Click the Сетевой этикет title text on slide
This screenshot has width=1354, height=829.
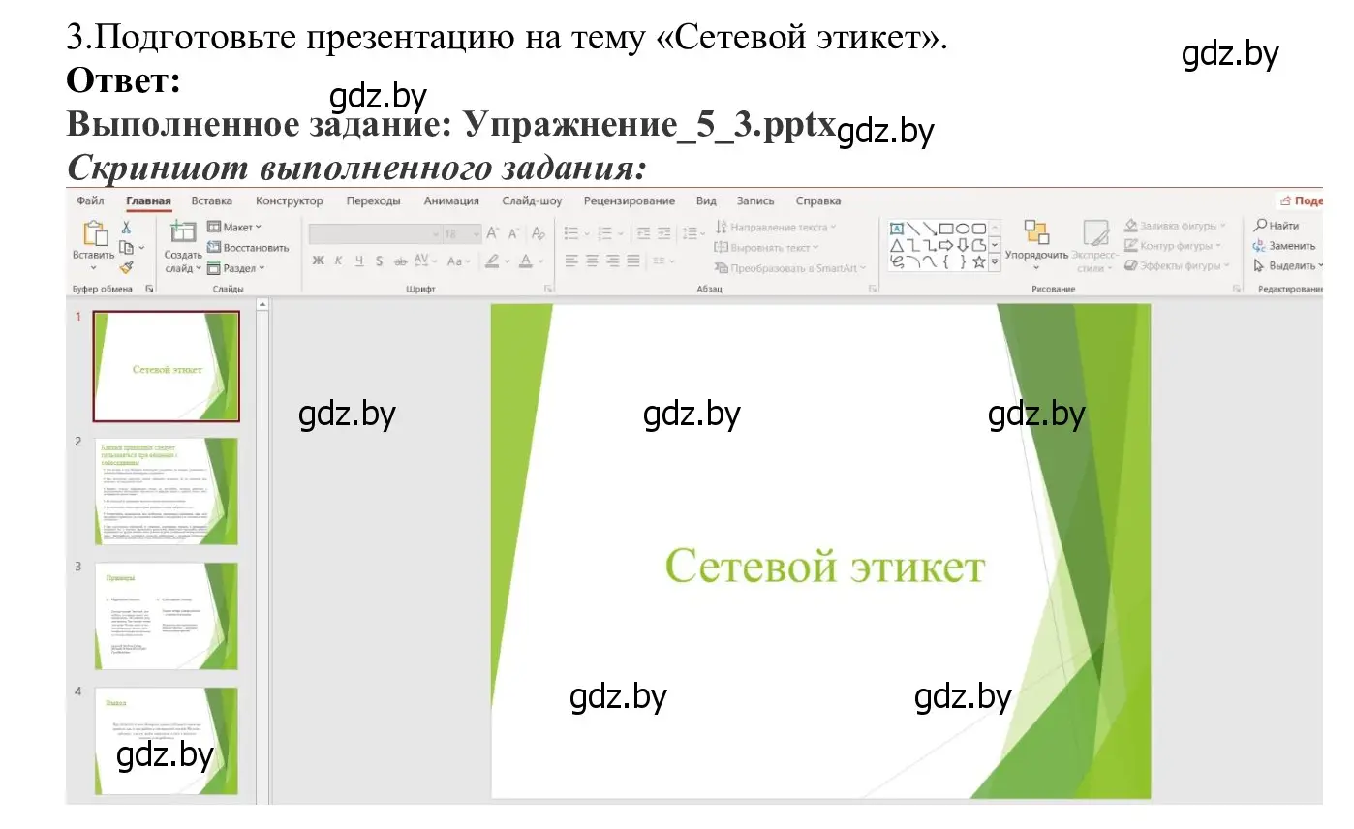(825, 566)
